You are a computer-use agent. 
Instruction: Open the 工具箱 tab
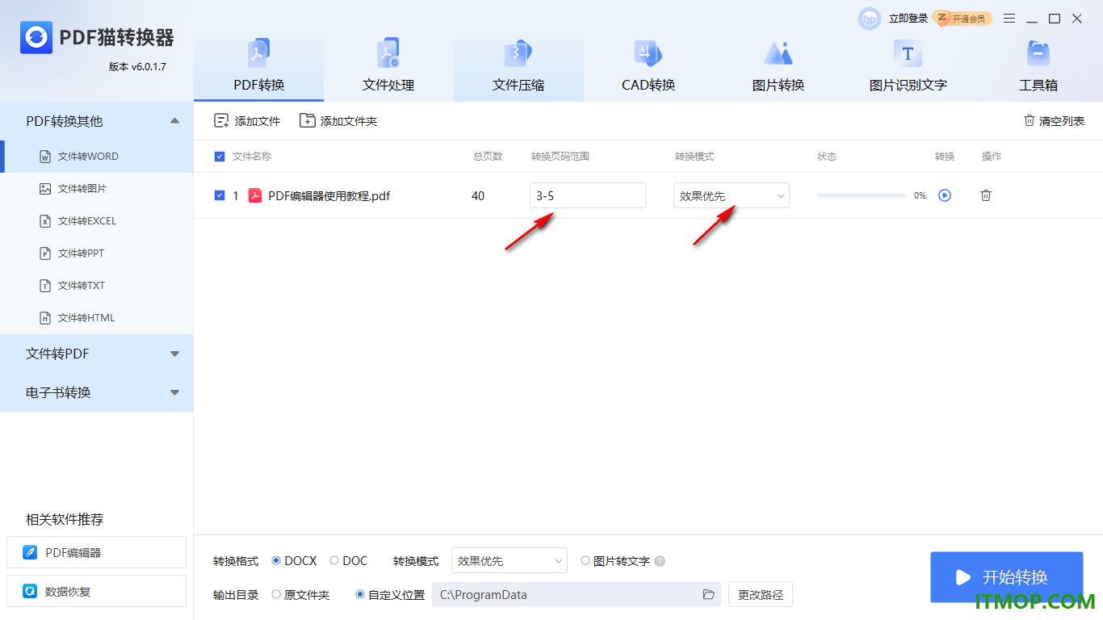tap(1038, 68)
